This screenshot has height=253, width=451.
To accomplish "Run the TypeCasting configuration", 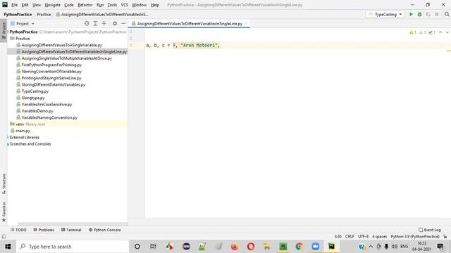I will [411, 14].
